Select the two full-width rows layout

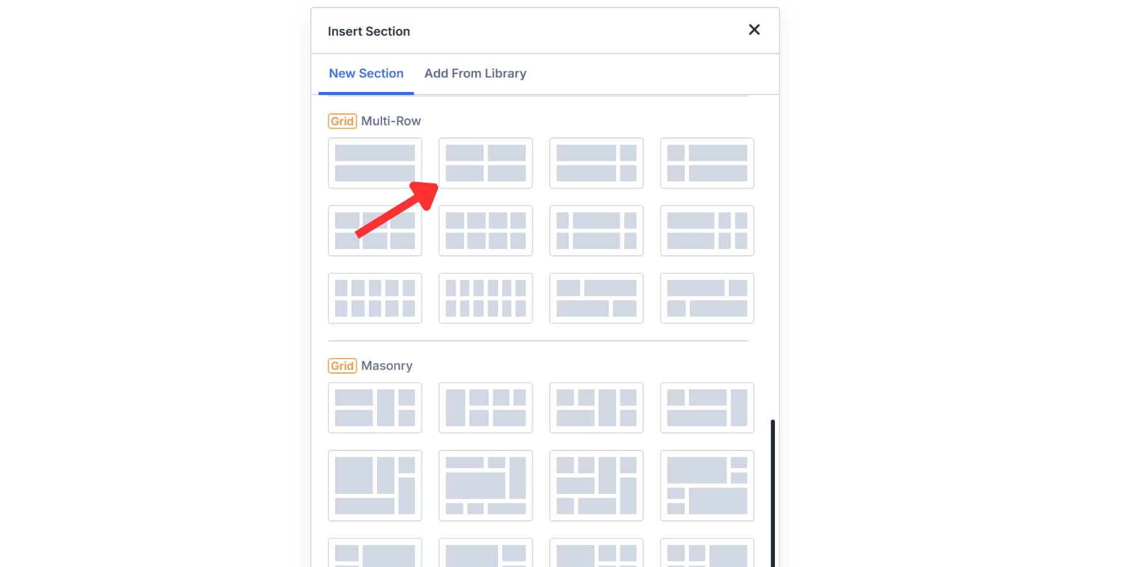point(375,163)
